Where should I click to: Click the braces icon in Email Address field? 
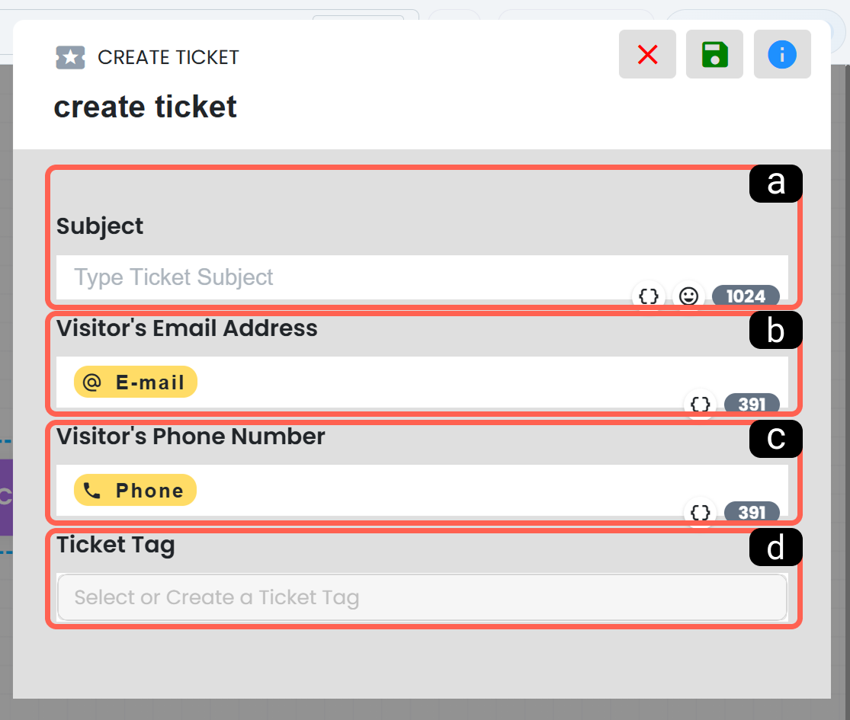click(x=701, y=404)
